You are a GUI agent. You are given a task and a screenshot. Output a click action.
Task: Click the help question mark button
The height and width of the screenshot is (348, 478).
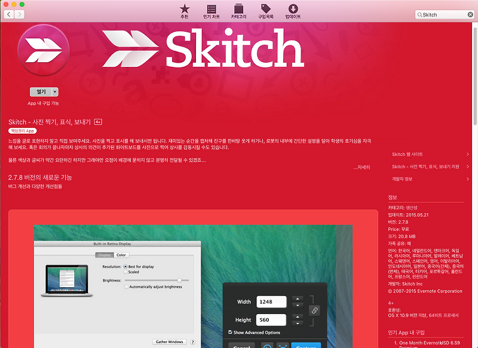tap(192, 342)
